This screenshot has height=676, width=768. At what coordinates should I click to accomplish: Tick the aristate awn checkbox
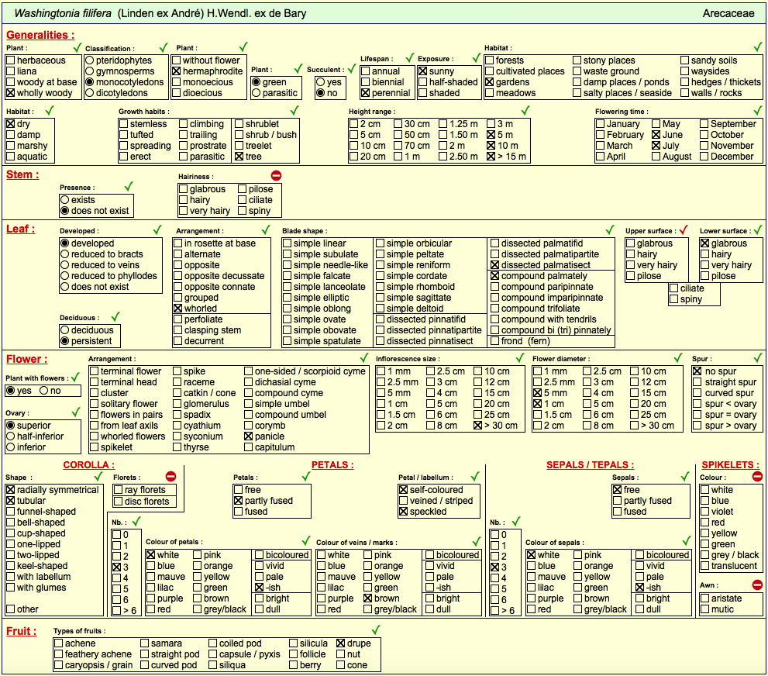tap(704, 598)
